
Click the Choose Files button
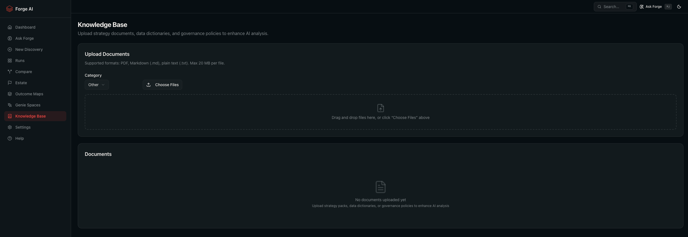tap(162, 85)
